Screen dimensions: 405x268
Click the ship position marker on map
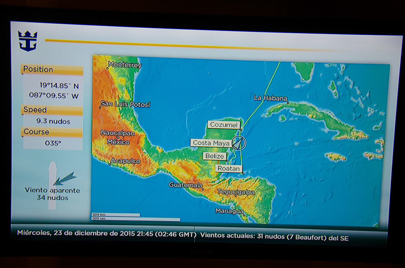click(x=239, y=143)
